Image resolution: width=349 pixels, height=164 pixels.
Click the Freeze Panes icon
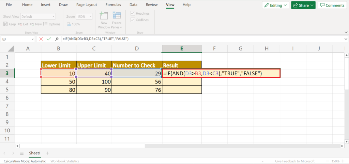pyautogui.click(x=117, y=16)
